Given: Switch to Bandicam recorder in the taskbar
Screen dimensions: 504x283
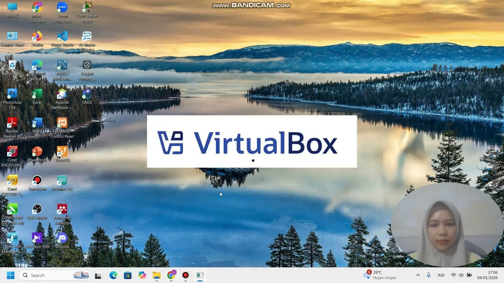Looking at the screenshot, I should 185,275.
